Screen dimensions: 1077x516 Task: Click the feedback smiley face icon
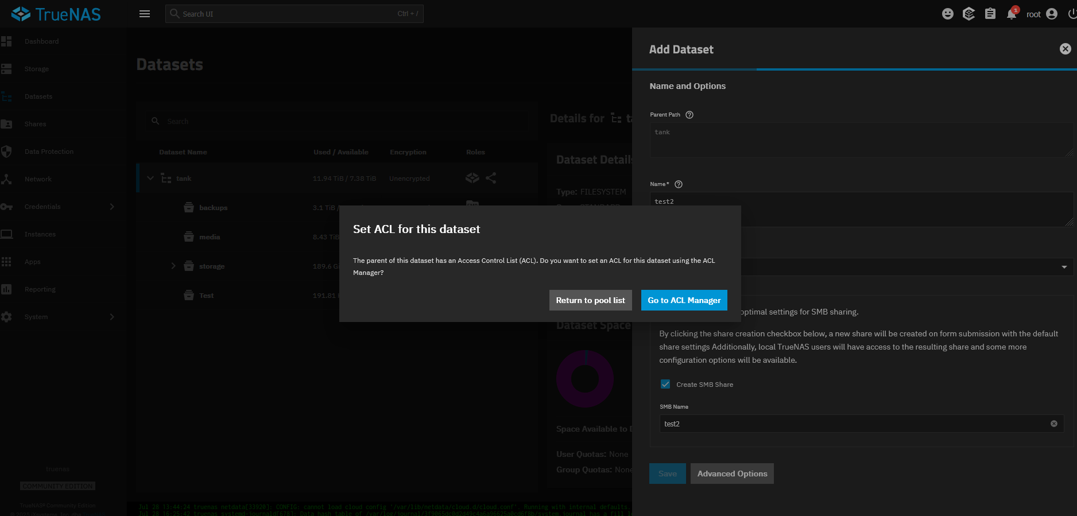point(948,14)
